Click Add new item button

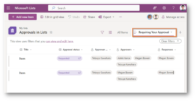[23, 17]
